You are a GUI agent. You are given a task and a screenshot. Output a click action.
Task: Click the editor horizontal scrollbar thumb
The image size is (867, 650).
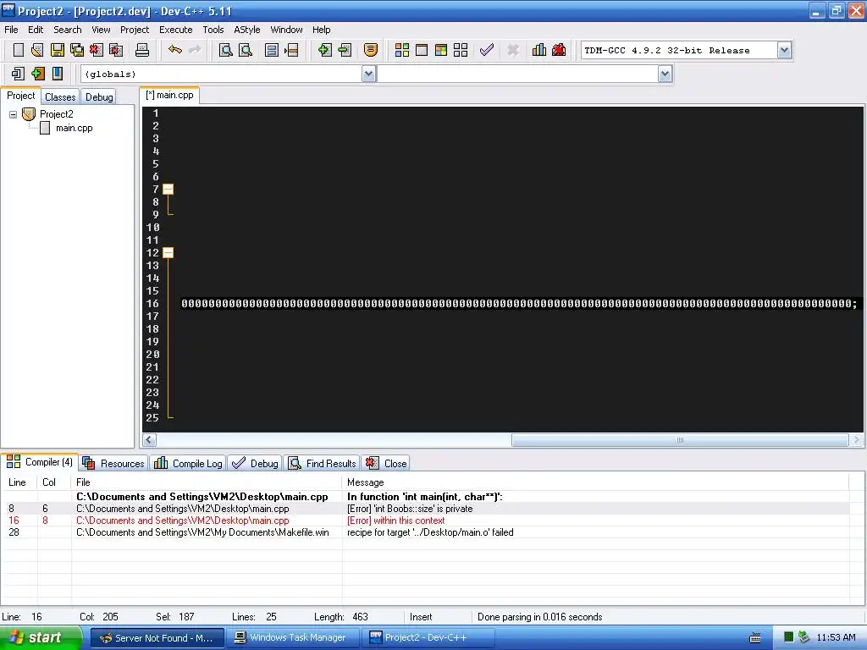pos(680,440)
